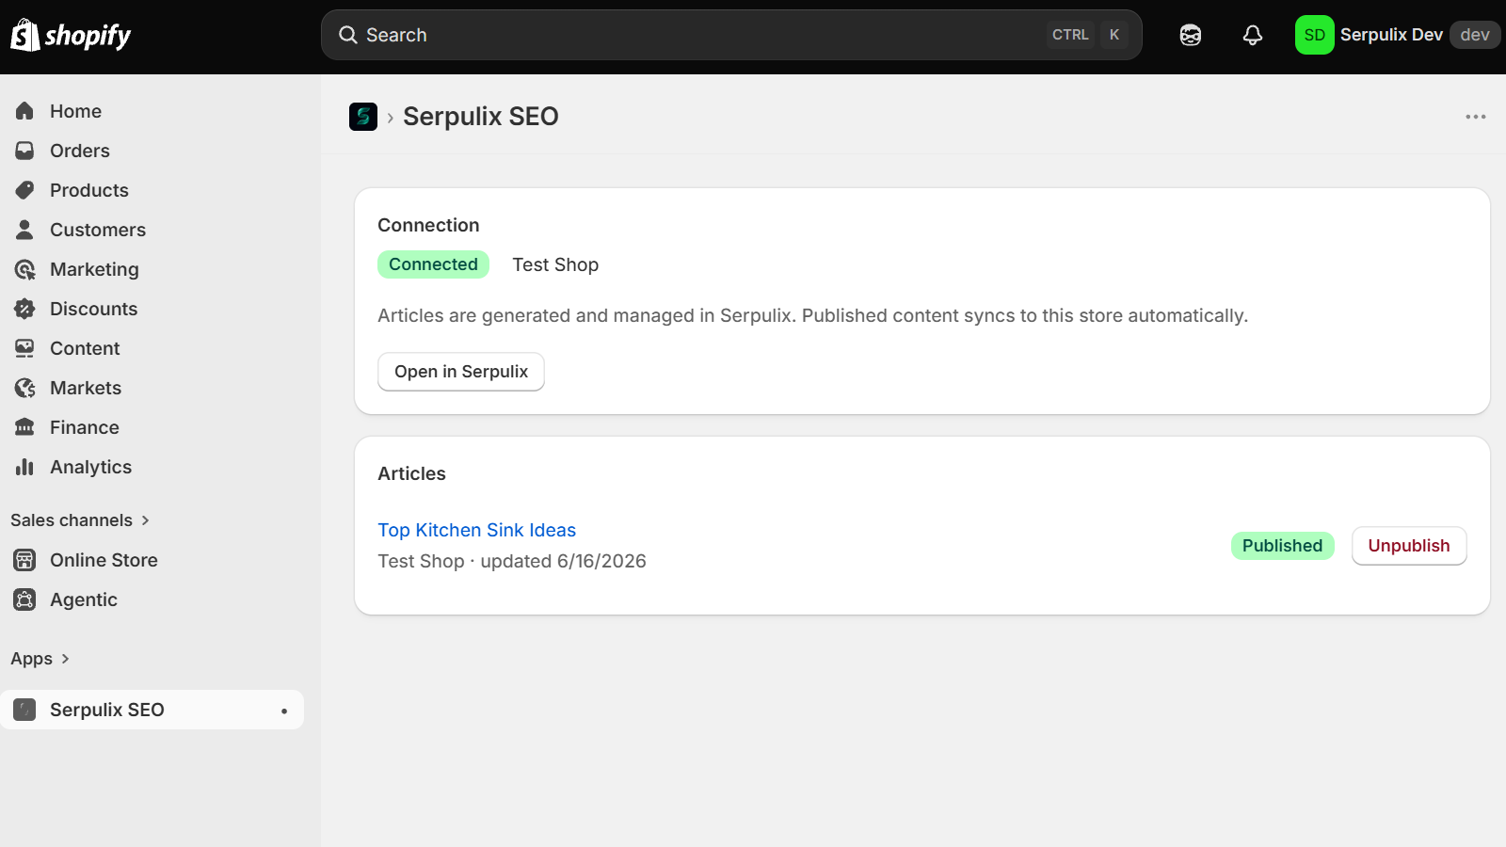
Task: Click the Open in Serpulix button
Action: [461, 372]
